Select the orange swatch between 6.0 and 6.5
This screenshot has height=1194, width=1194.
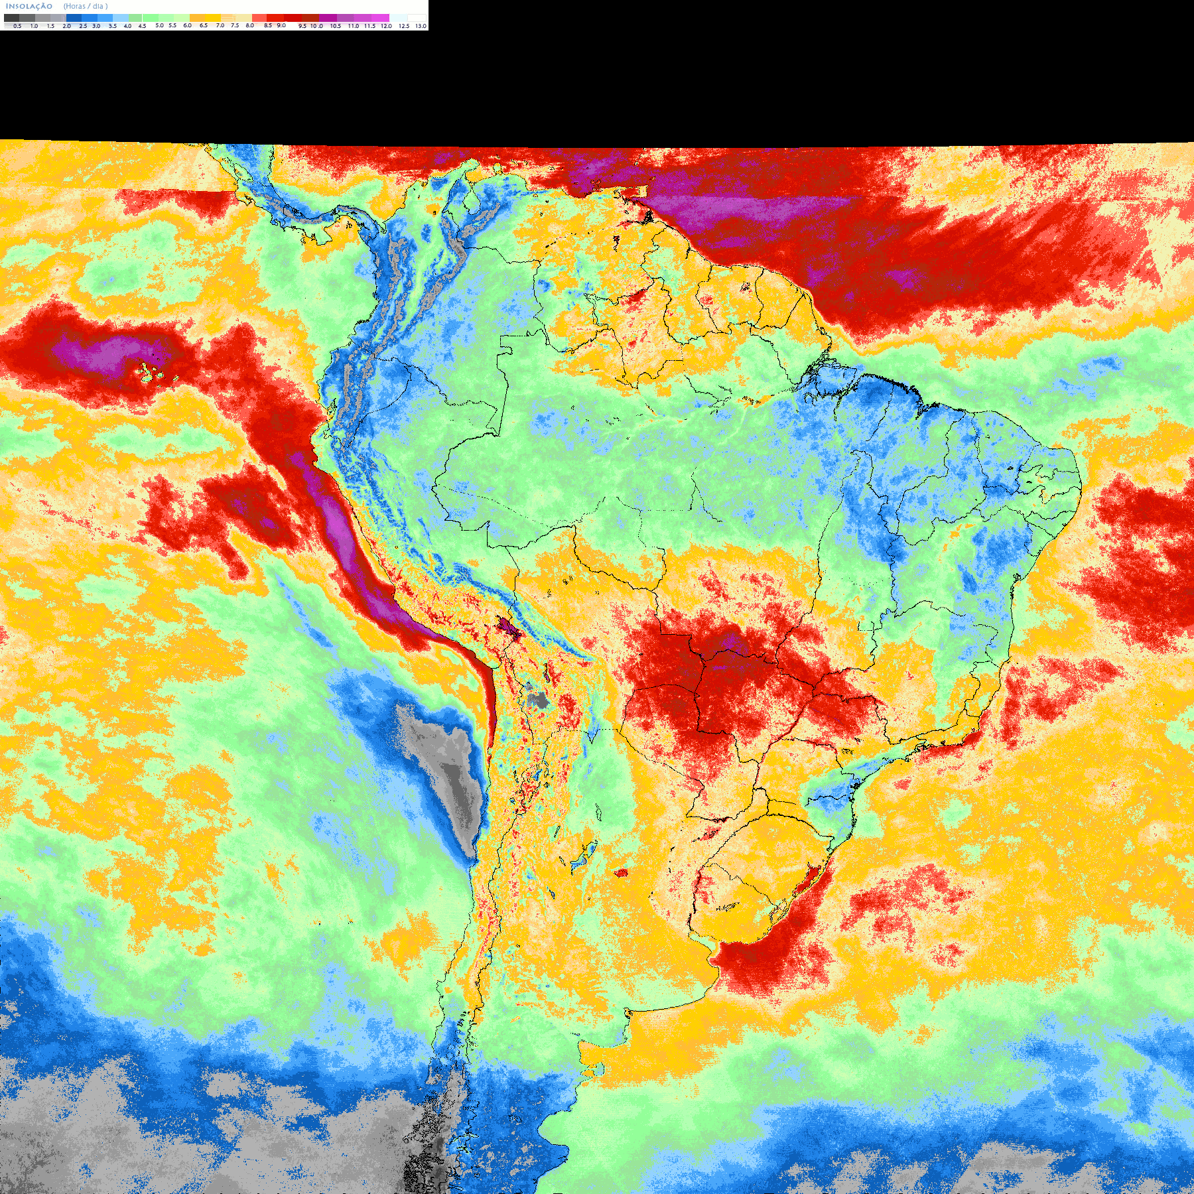(197, 18)
